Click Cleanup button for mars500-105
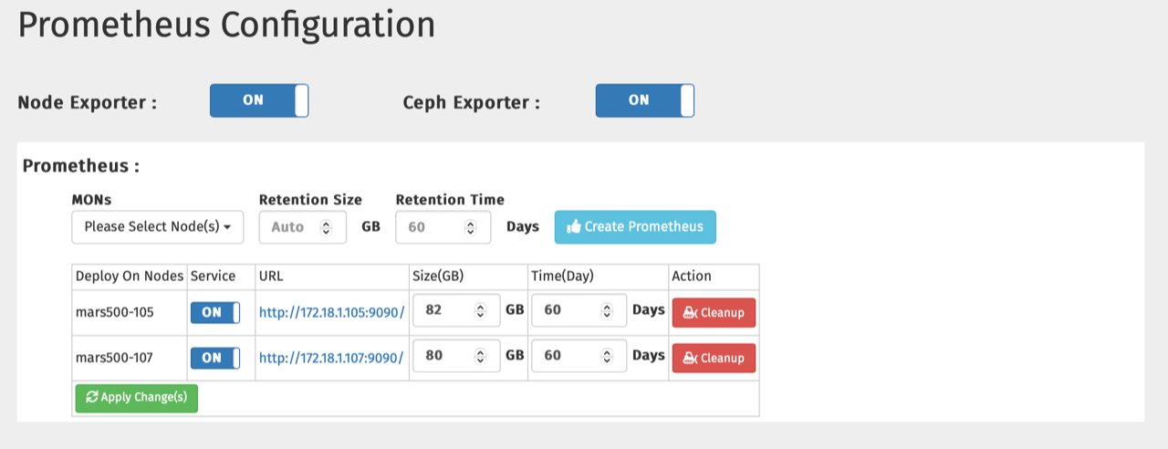 point(714,312)
